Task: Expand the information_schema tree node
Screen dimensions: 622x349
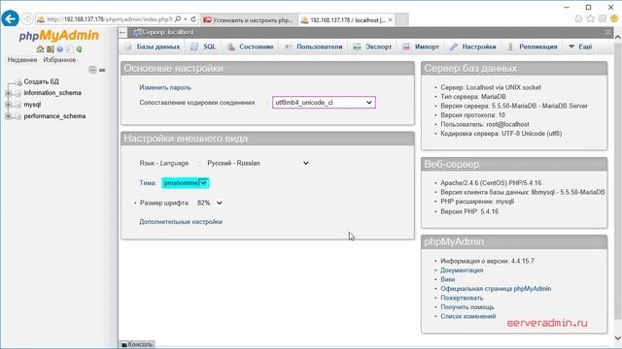Action: (x=8, y=93)
